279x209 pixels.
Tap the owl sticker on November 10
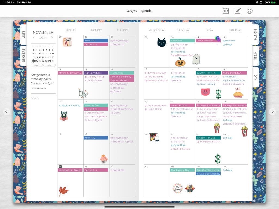(64, 116)
